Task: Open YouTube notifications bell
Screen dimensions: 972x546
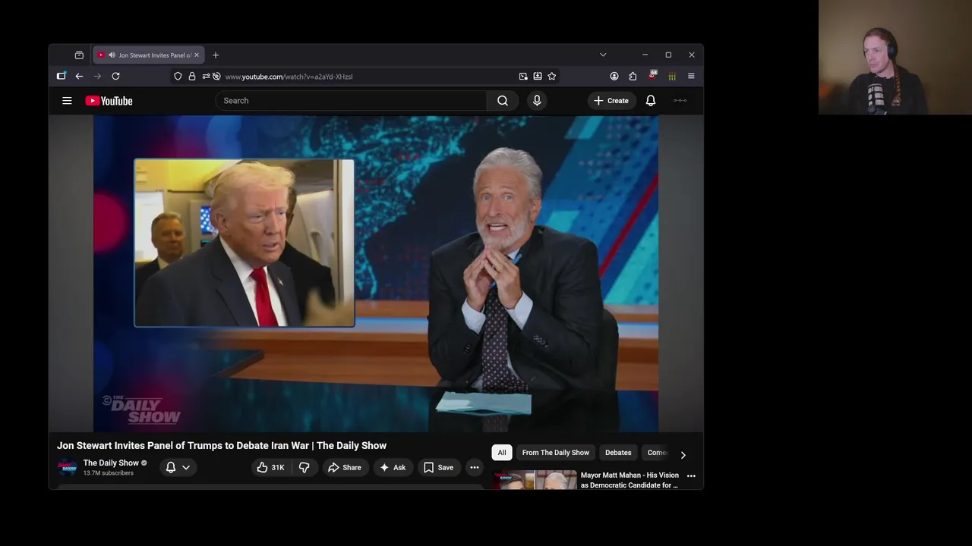Action: (x=651, y=101)
